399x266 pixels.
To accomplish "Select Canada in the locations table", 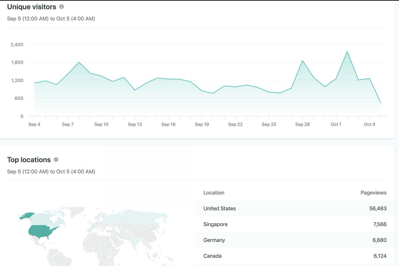I will coord(213,256).
